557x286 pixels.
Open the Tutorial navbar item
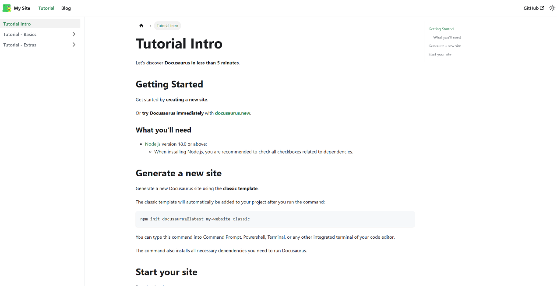click(x=46, y=8)
